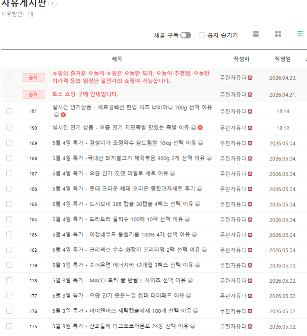Viewport: 307px width, 336px height.
Task: Check the box for post 175
Action: tap(9, 326)
